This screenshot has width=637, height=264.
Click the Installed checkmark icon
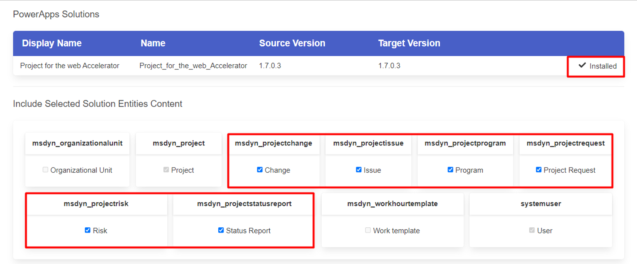[x=582, y=65]
